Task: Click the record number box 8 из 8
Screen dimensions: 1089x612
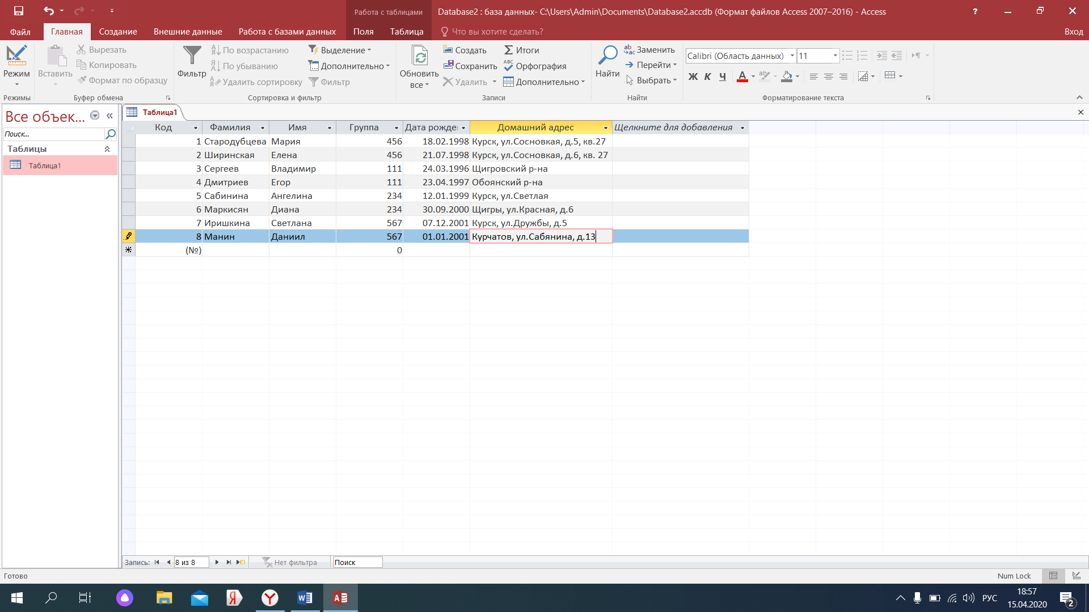Action: (191, 562)
